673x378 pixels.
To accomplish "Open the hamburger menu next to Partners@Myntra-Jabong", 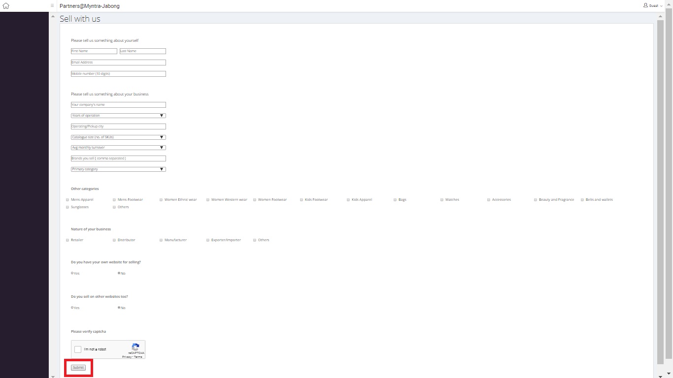I will click(x=52, y=5).
